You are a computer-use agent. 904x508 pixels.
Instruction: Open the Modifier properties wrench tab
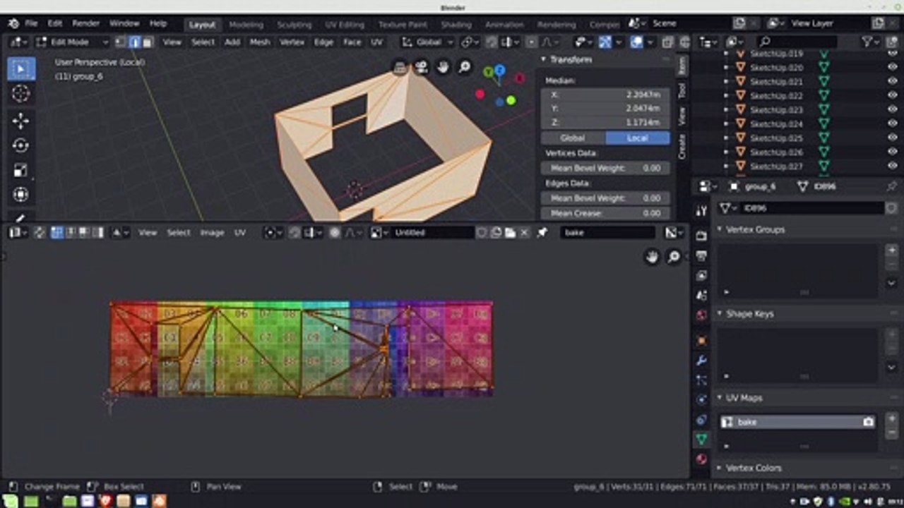pyautogui.click(x=701, y=361)
